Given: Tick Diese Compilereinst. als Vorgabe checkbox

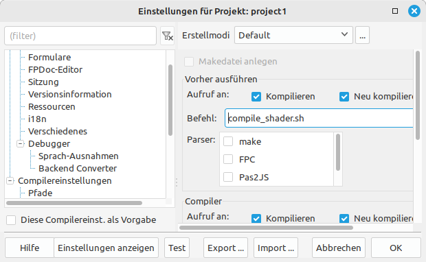Looking at the screenshot, I should pos(11,220).
